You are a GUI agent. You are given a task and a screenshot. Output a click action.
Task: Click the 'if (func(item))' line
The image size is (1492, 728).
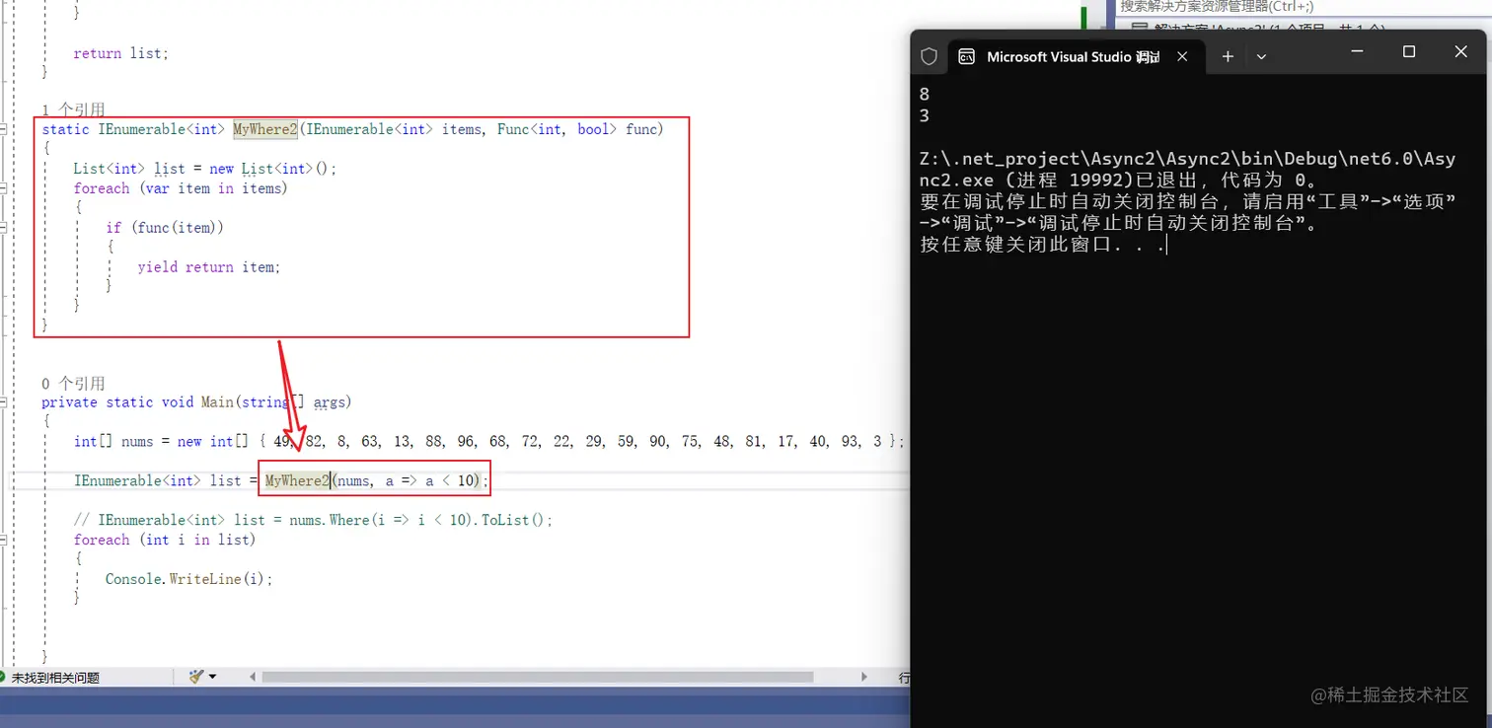(165, 227)
